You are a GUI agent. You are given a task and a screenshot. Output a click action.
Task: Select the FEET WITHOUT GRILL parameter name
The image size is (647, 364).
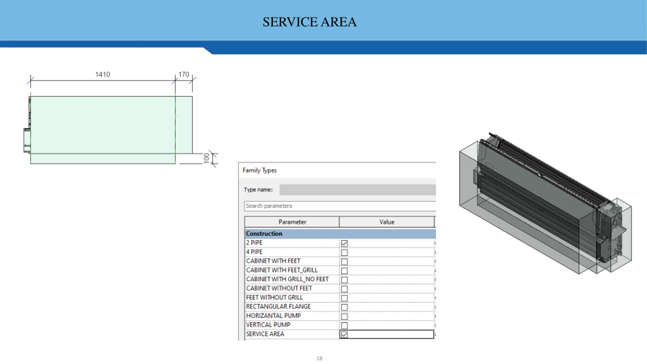point(274,297)
